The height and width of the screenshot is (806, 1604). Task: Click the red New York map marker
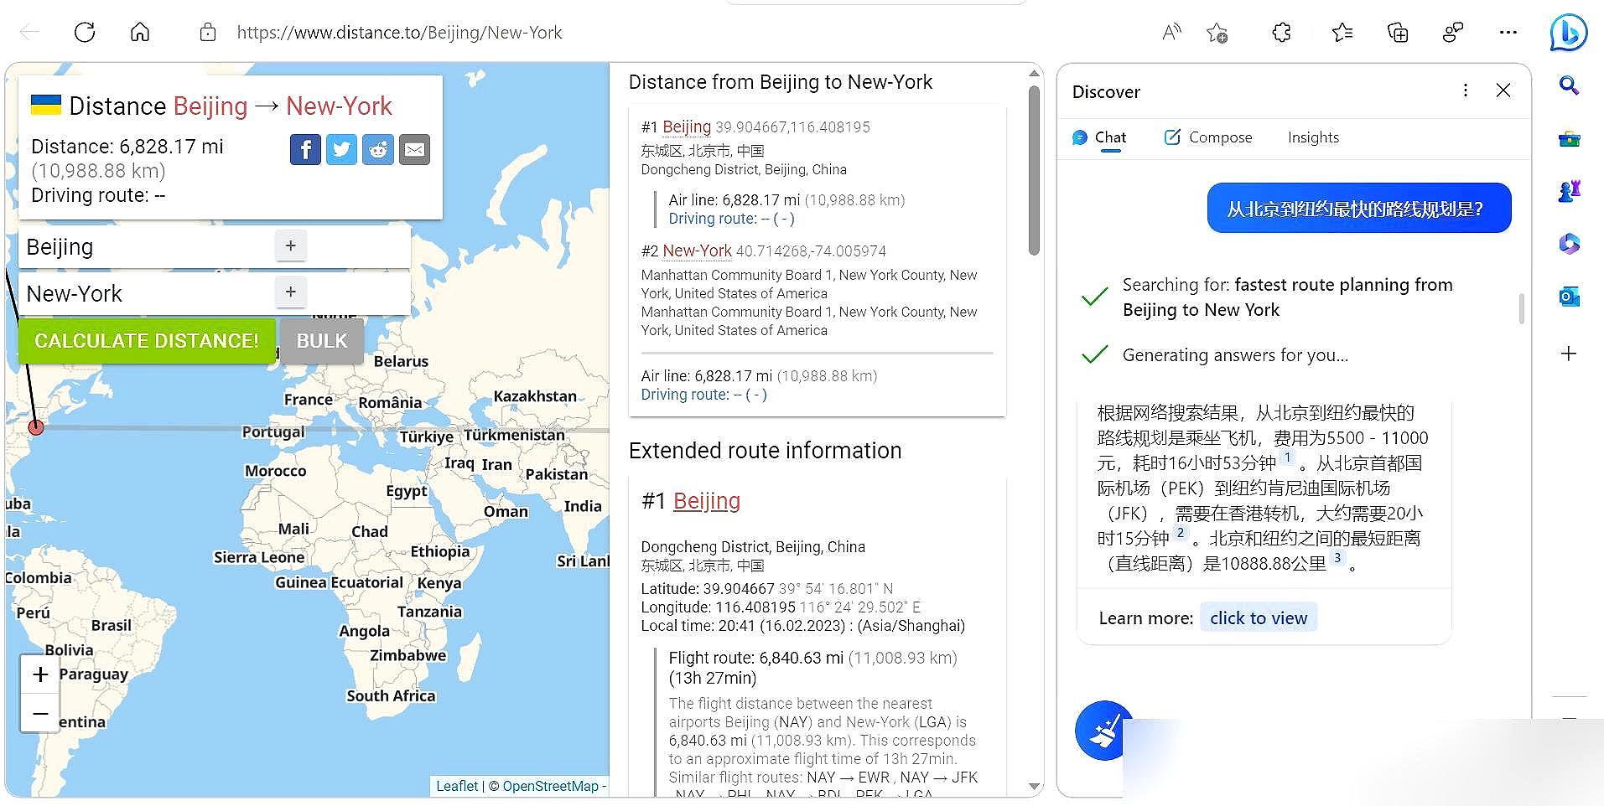(36, 427)
